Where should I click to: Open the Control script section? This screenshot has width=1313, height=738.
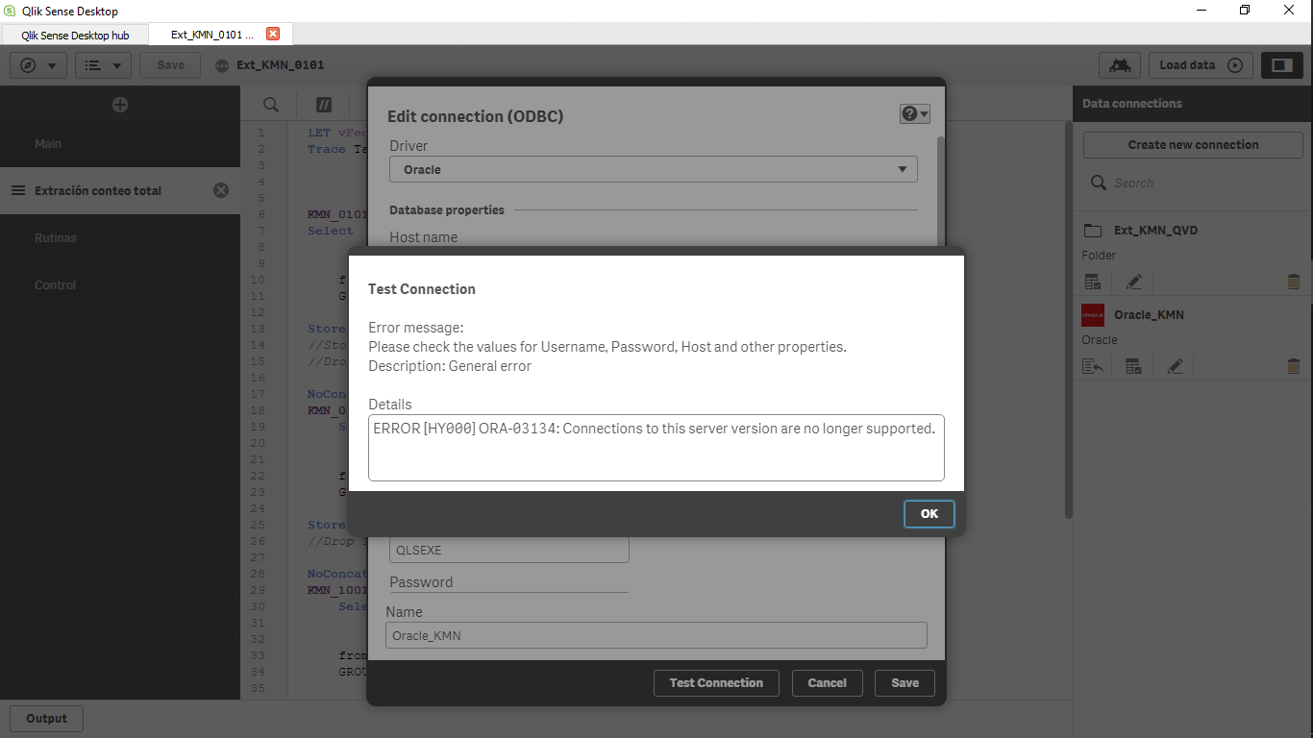tap(120, 284)
